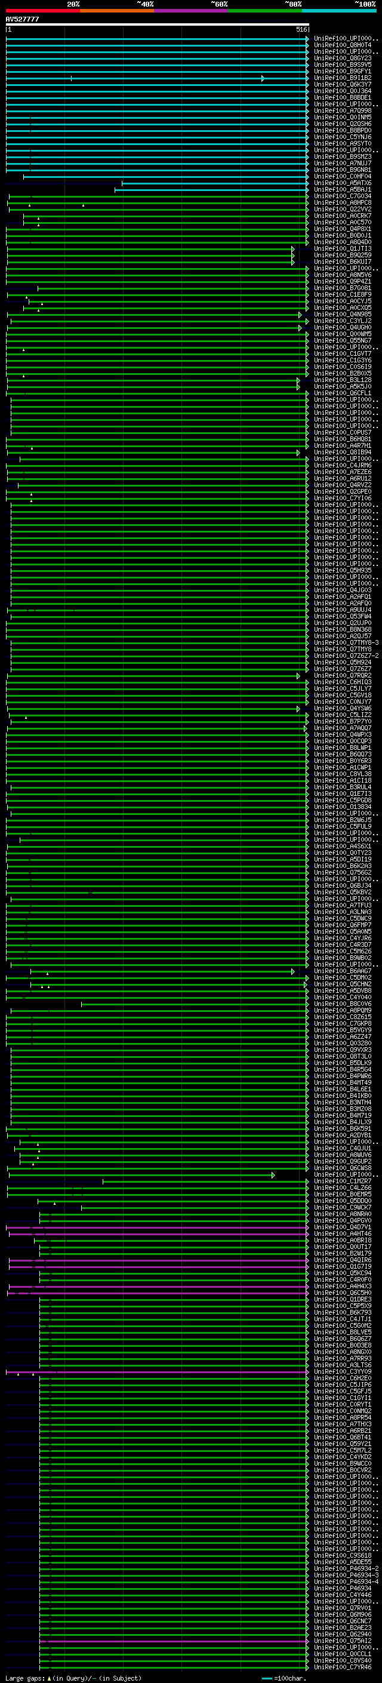382x1683 pixels.
Task: Click the green alignment bar for UniRef100_A8Q4D0
Action: pyautogui.click(x=158, y=242)
